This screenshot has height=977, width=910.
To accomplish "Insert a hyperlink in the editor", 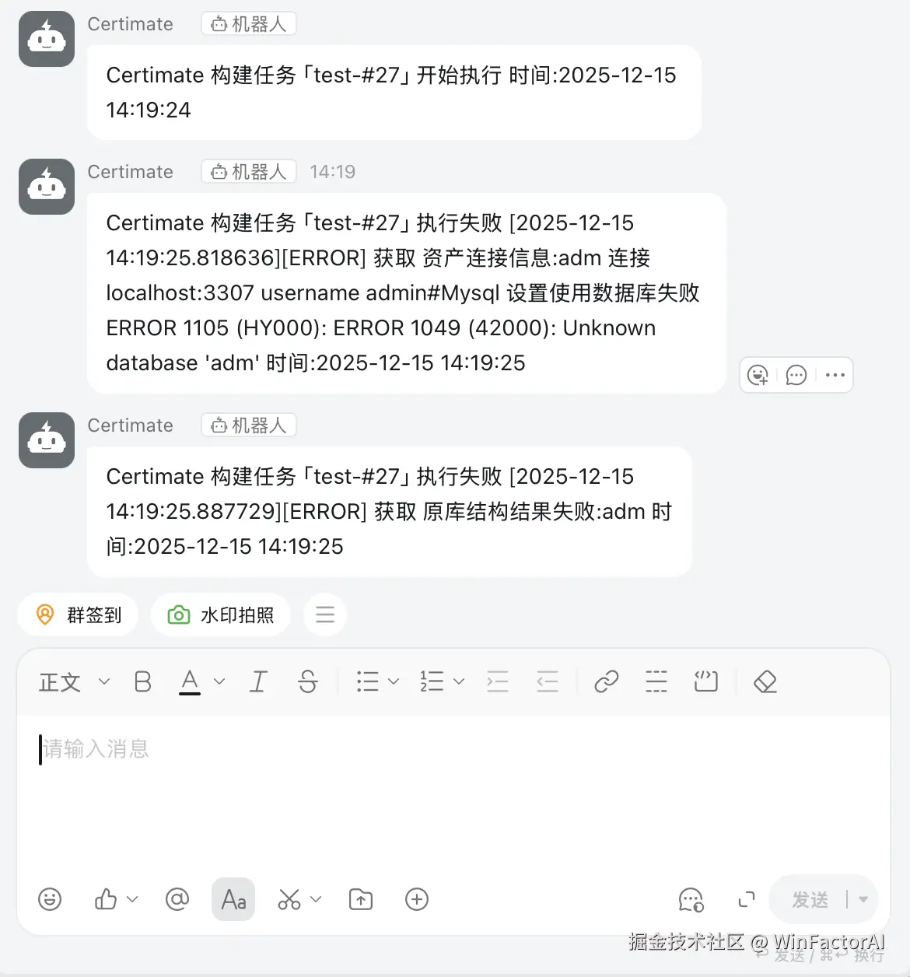I will pos(607,681).
